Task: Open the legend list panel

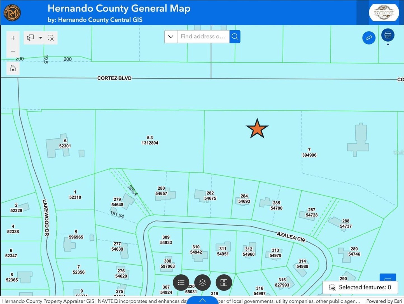Action: 181,282
